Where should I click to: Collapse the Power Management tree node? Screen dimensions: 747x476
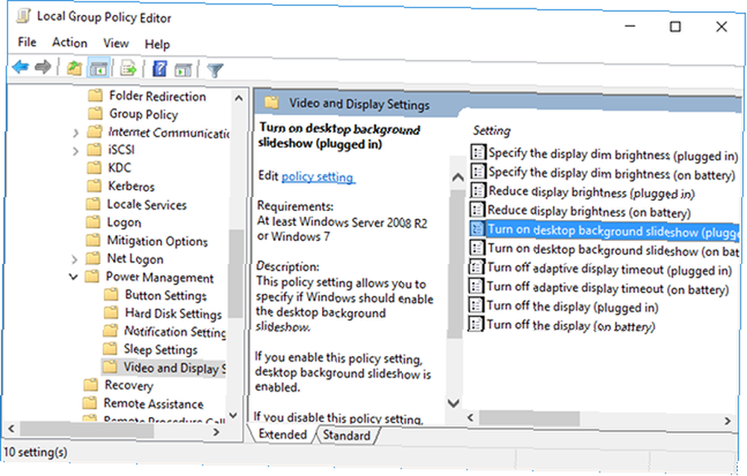click(73, 277)
